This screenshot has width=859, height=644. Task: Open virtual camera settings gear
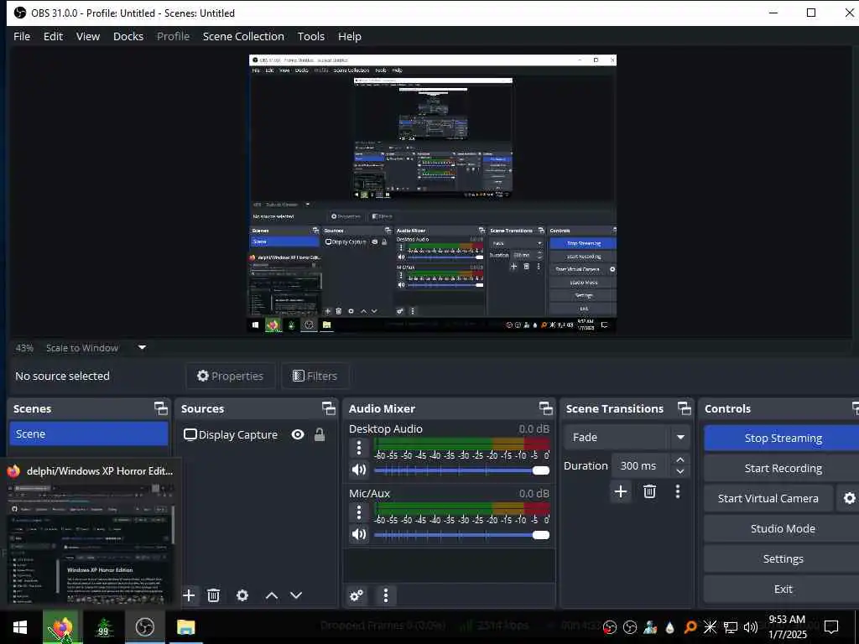[849, 498]
